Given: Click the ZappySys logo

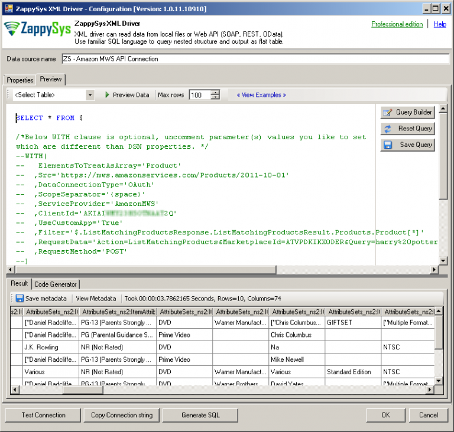Looking at the screenshot, I should coord(37,29).
